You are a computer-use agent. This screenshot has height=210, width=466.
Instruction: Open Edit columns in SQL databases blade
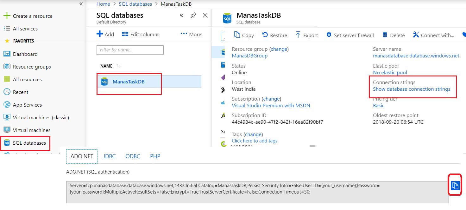pos(141,34)
